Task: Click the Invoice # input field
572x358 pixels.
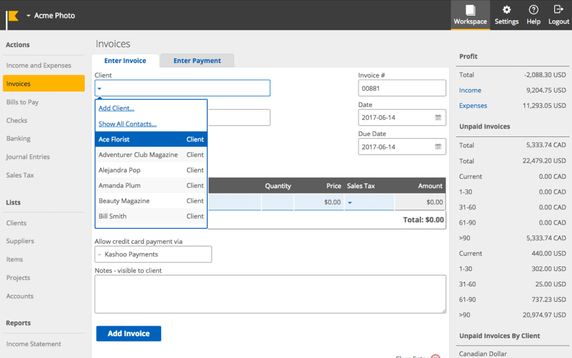Action: (402, 88)
